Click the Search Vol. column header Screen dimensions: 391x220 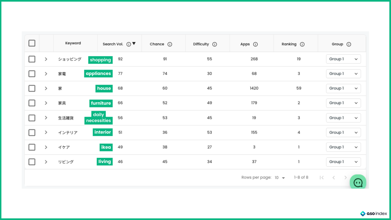click(113, 44)
